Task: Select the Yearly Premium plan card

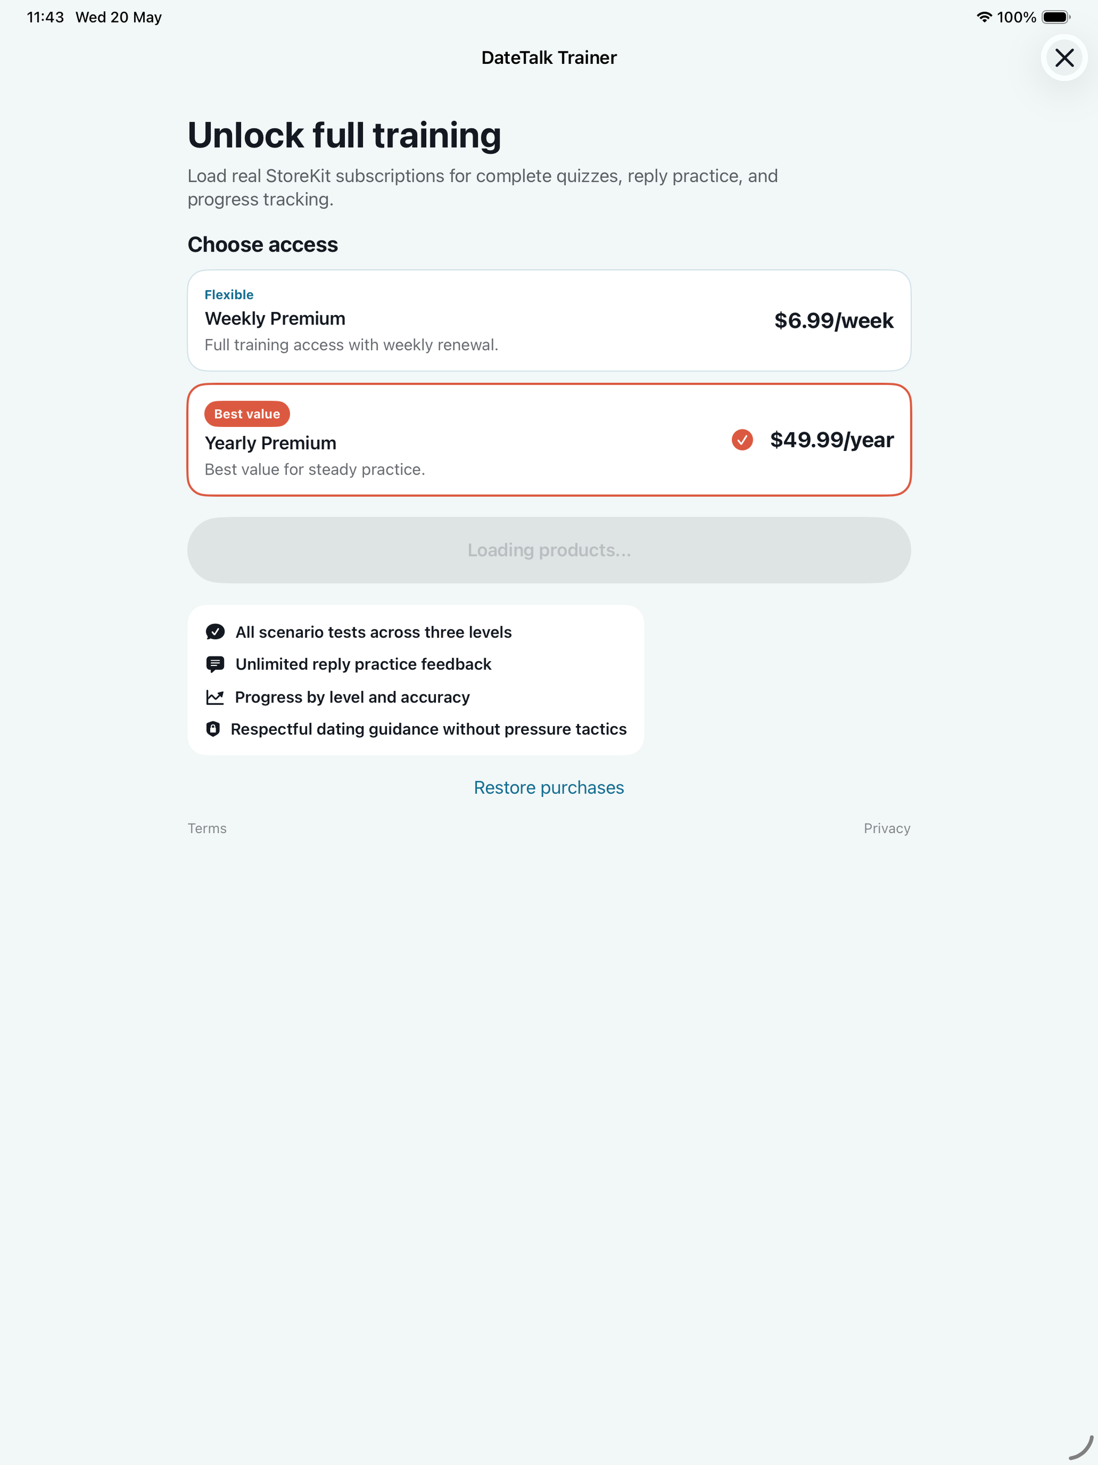Action: (549, 440)
